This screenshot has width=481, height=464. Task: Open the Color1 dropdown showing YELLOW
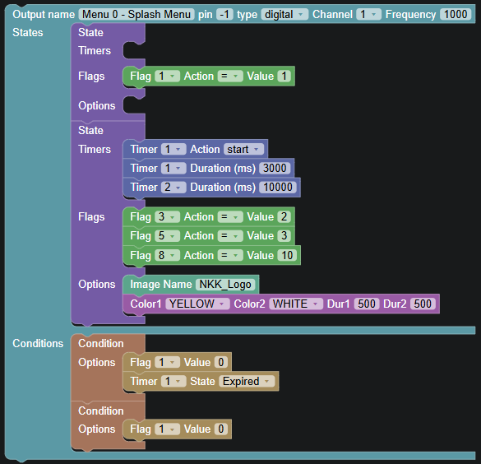point(197,304)
